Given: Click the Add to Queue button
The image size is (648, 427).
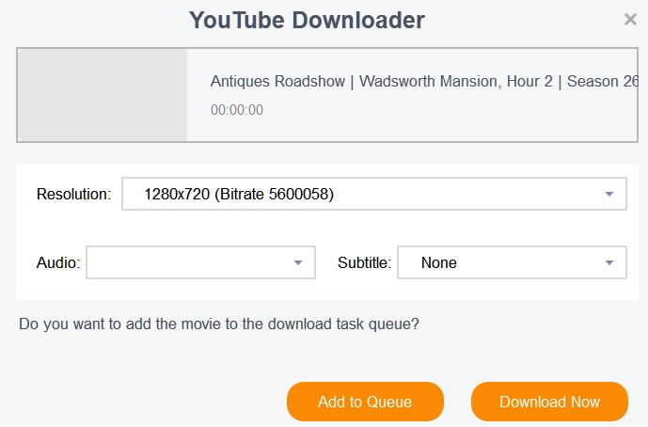Looking at the screenshot, I should tap(365, 402).
